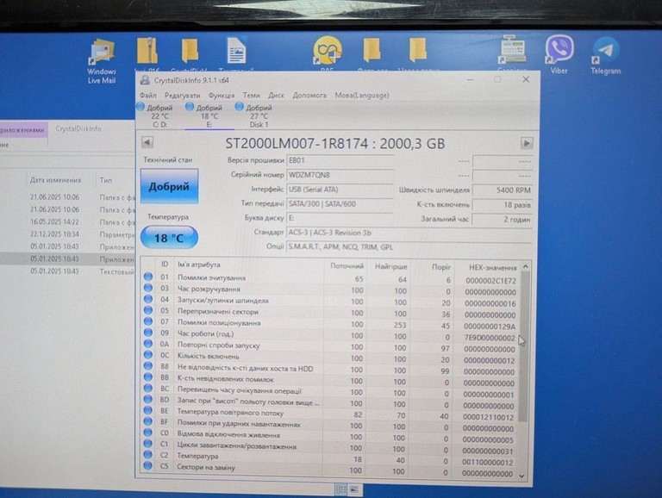Screen dimensions: 662x498
Task: Click the Добрий health status button
Action: click(169, 186)
